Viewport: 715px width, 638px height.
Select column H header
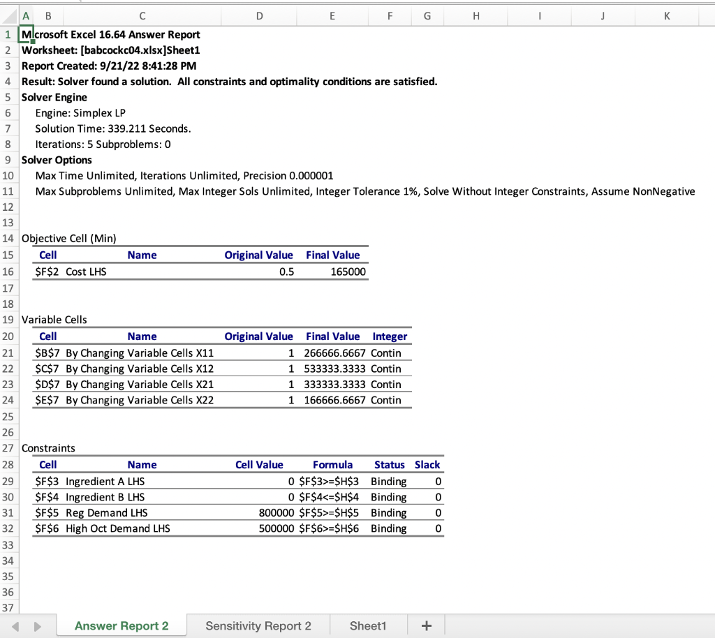pyautogui.click(x=476, y=16)
